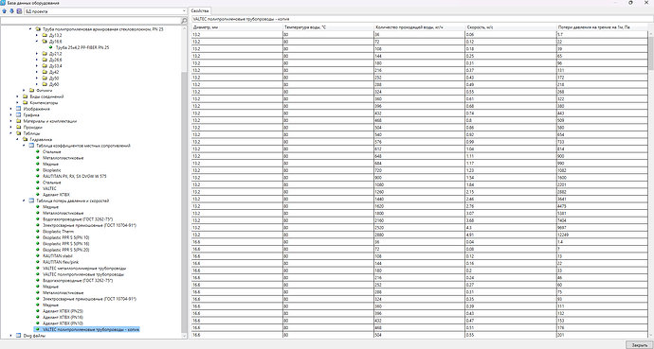Expand the Фитинги node
654x349 pixels.
pyautogui.click(x=25, y=90)
